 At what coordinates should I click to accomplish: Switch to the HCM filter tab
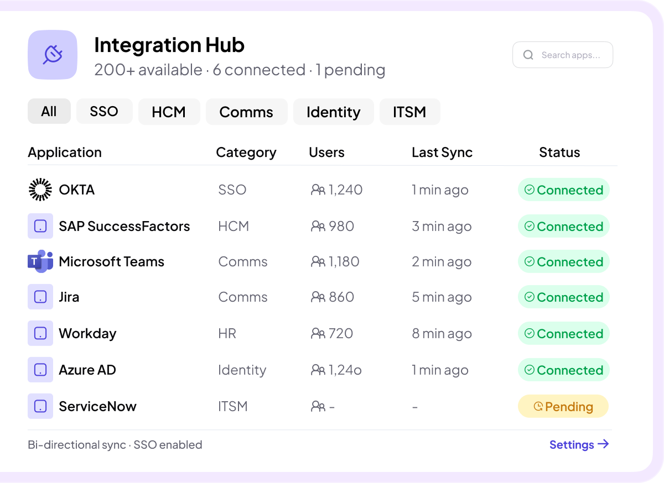[x=169, y=112]
